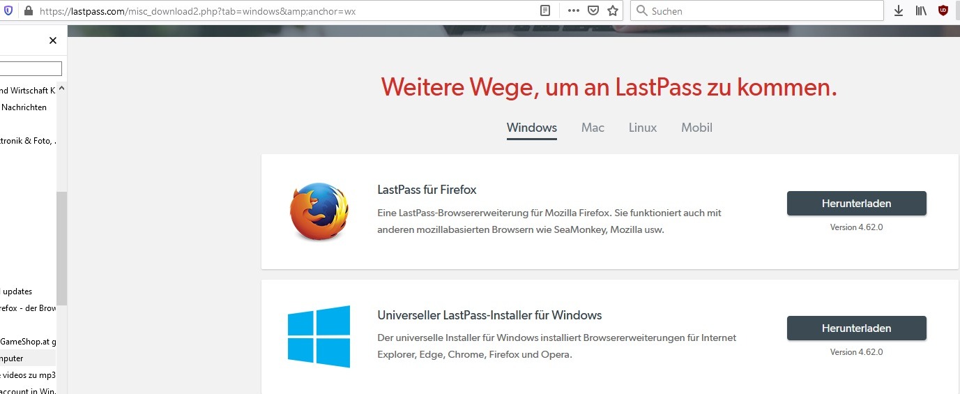Viewport: 960px width, 394px height.
Task: Click the sidebar vertical scrollbar thumb
Action: pos(61,248)
